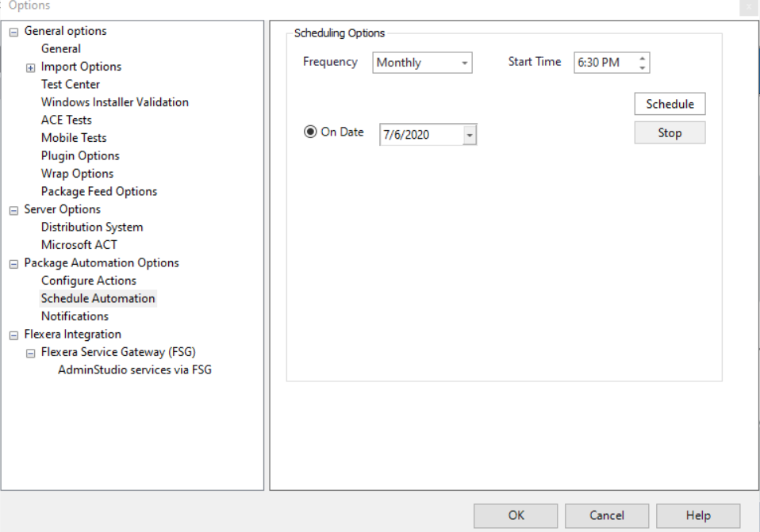Screen dimensions: 760x532
Task: Expand the Import Options node
Action: pyautogui.click(x=30, y=68)
